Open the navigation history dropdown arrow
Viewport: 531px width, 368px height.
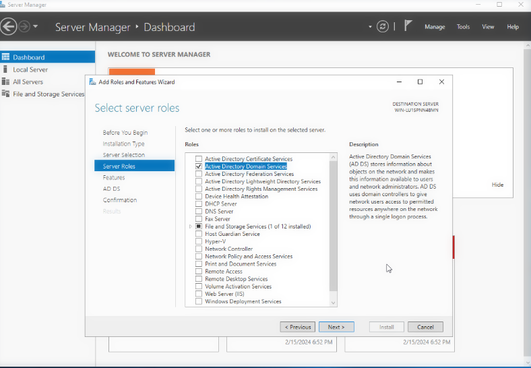(x=36, y=27)
